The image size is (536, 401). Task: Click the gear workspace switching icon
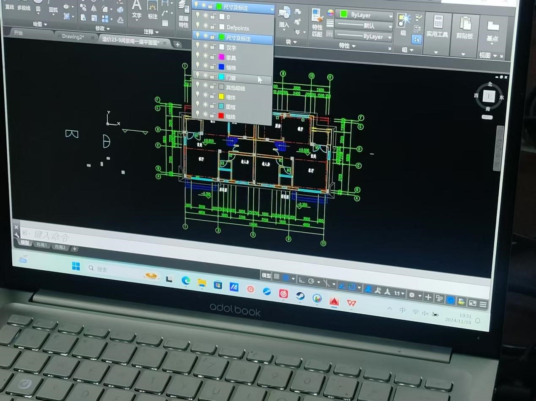click(412, 295)
